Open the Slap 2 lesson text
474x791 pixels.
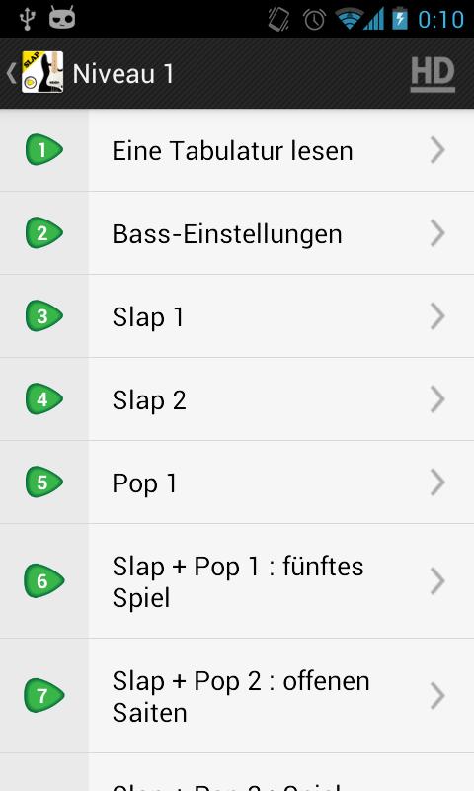pyautogui.click(x=149, y=400)
